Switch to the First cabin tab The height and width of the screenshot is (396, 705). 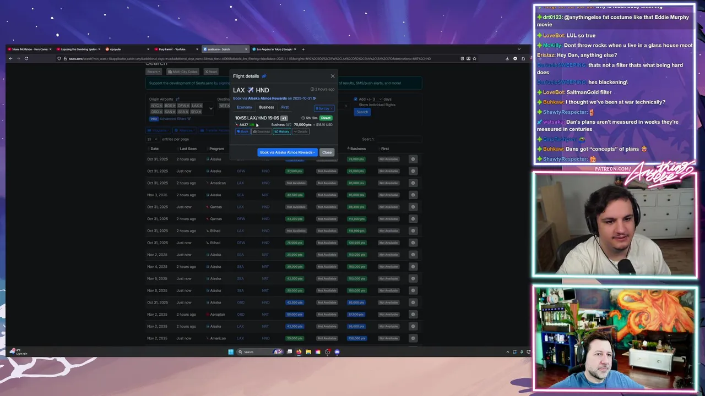tap(285, 107)
